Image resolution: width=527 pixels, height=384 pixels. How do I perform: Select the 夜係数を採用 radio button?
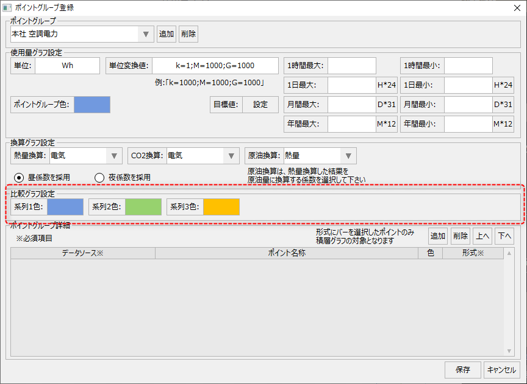click(100, 177)
